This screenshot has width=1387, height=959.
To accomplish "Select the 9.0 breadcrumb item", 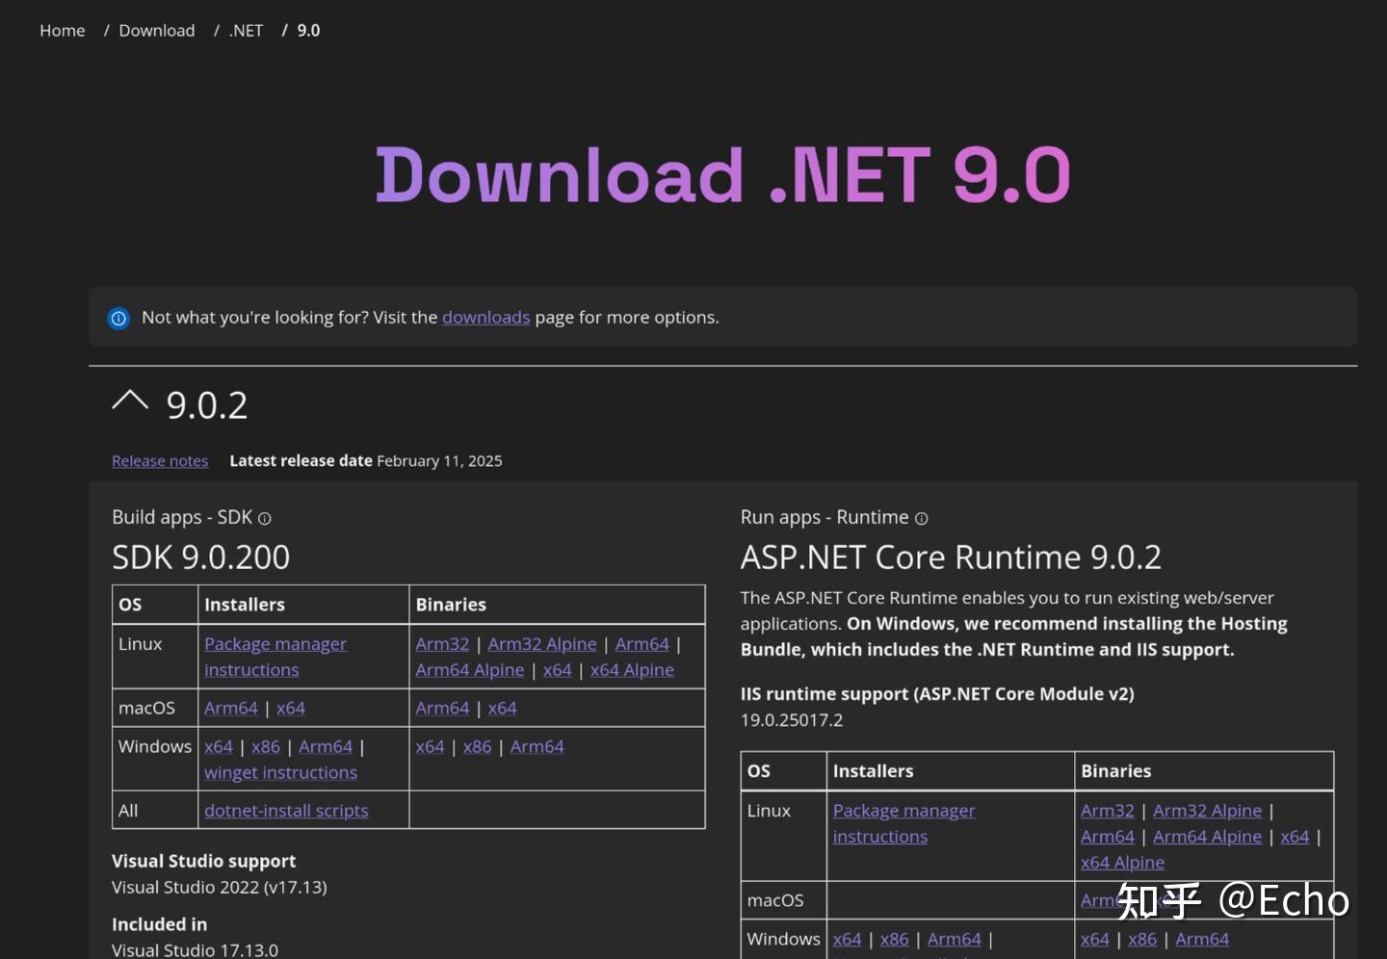I will pyautogui.click(x=308, y=31).
